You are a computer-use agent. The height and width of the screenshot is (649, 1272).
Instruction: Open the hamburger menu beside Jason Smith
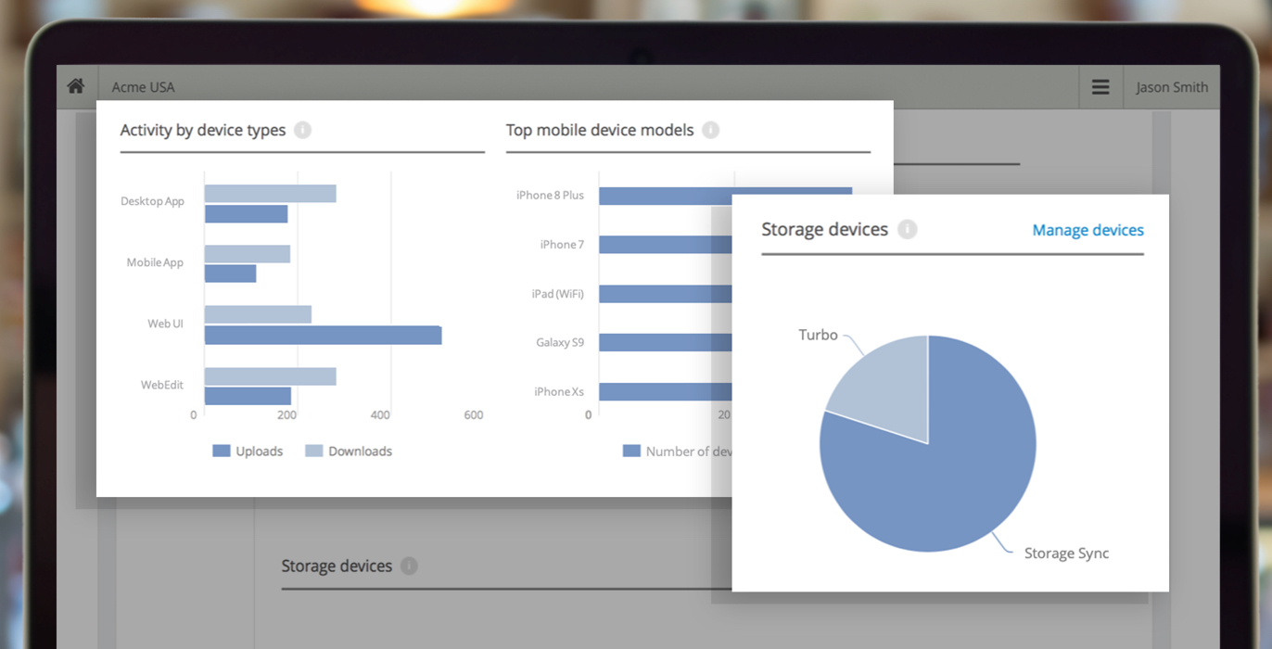(x=1100, y=87)
